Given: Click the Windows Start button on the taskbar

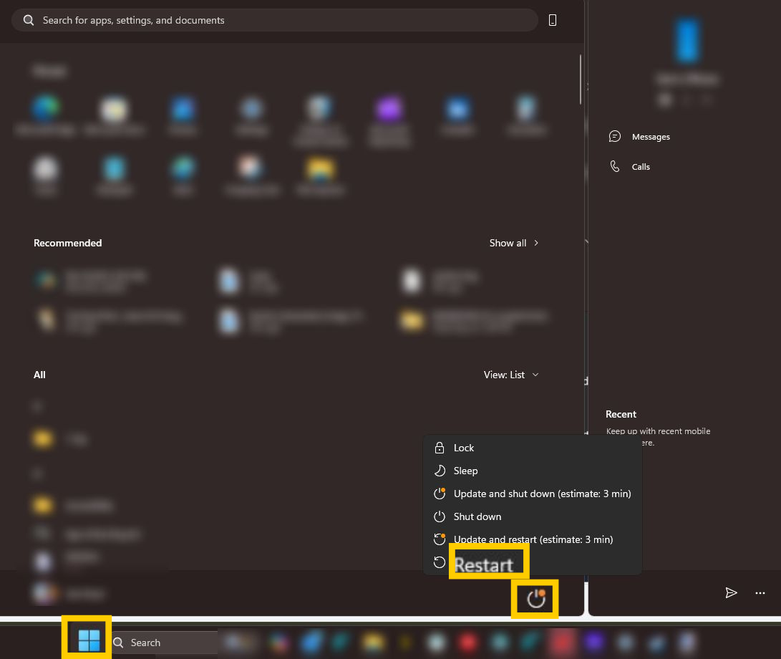Looking at the screenshot, I should click(89, 640).
